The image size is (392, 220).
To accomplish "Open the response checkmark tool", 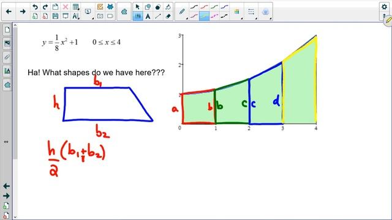I will click(100, 7).
